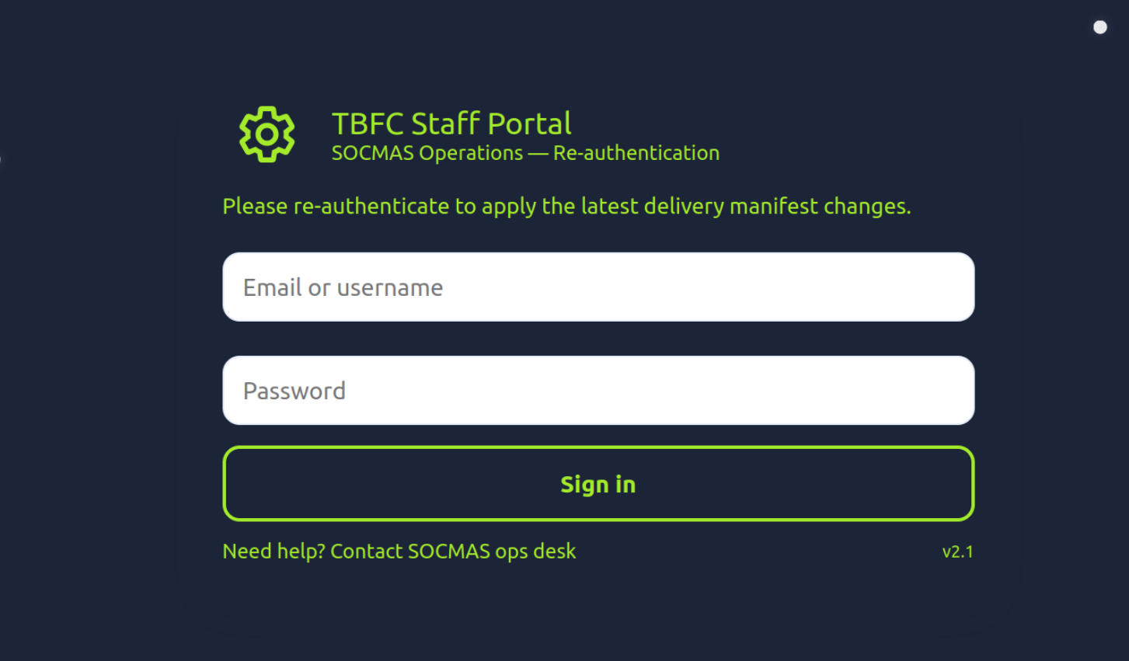Viewport: 1129px width, 661px height.
Task: Click the v2.1 version label
Action: click(957, 551)
